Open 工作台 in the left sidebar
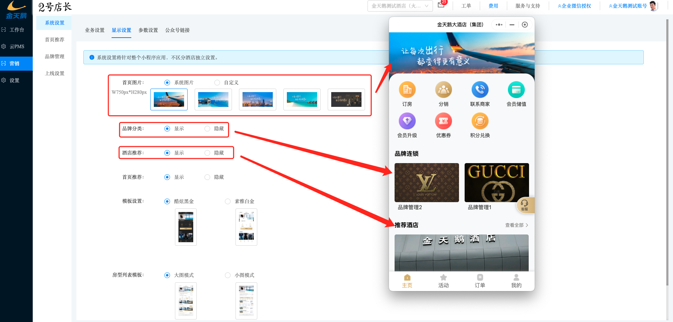673x322 pixels. pyautogui.click(x=16, y=30)
